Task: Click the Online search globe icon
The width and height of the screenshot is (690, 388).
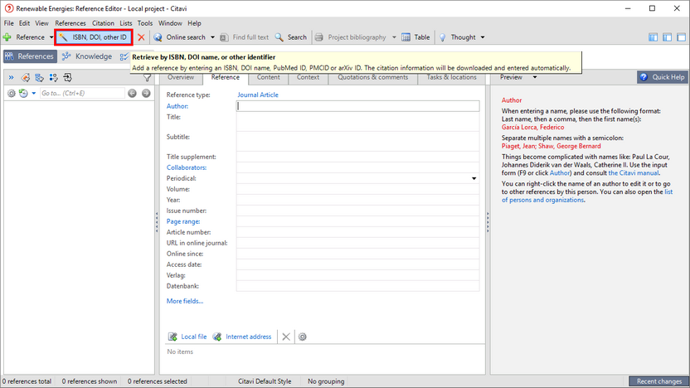Action: coord(158,37)
